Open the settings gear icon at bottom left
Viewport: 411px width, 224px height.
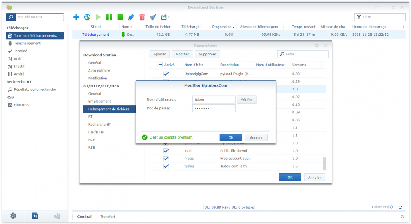click(13, 216)
